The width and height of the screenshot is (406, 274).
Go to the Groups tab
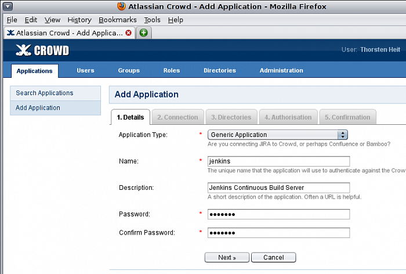[x=129, y=70]
